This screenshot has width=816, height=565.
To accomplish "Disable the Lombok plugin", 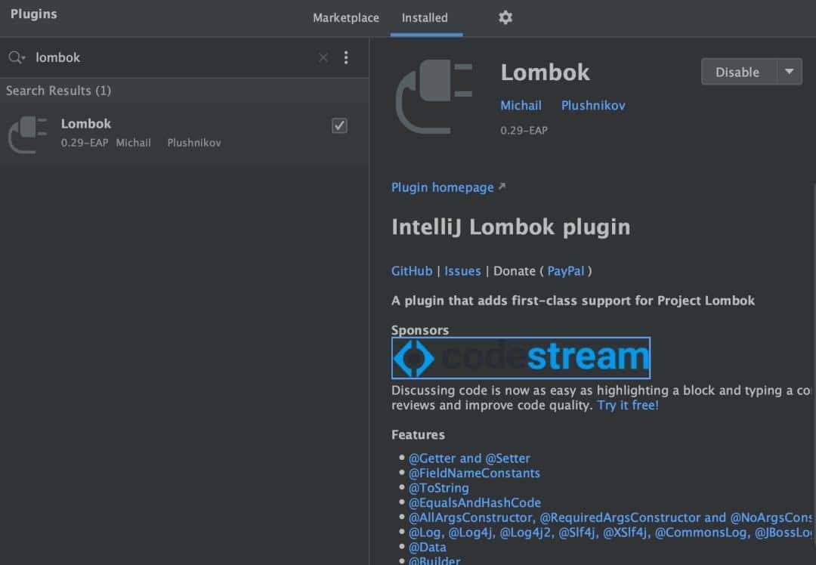I will pyautogui.click(x=738, y=72).
